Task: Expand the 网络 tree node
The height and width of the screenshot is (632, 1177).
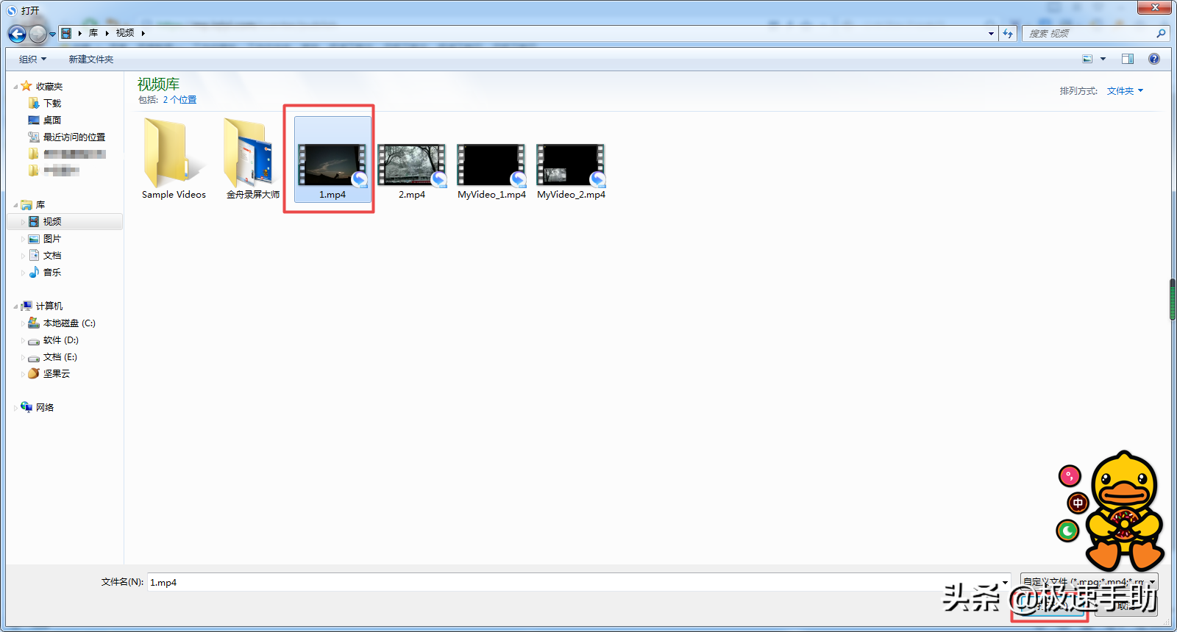Action: pos(15,409)
